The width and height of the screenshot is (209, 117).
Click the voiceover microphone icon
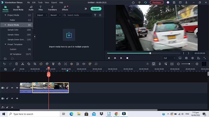click(160, 64)
